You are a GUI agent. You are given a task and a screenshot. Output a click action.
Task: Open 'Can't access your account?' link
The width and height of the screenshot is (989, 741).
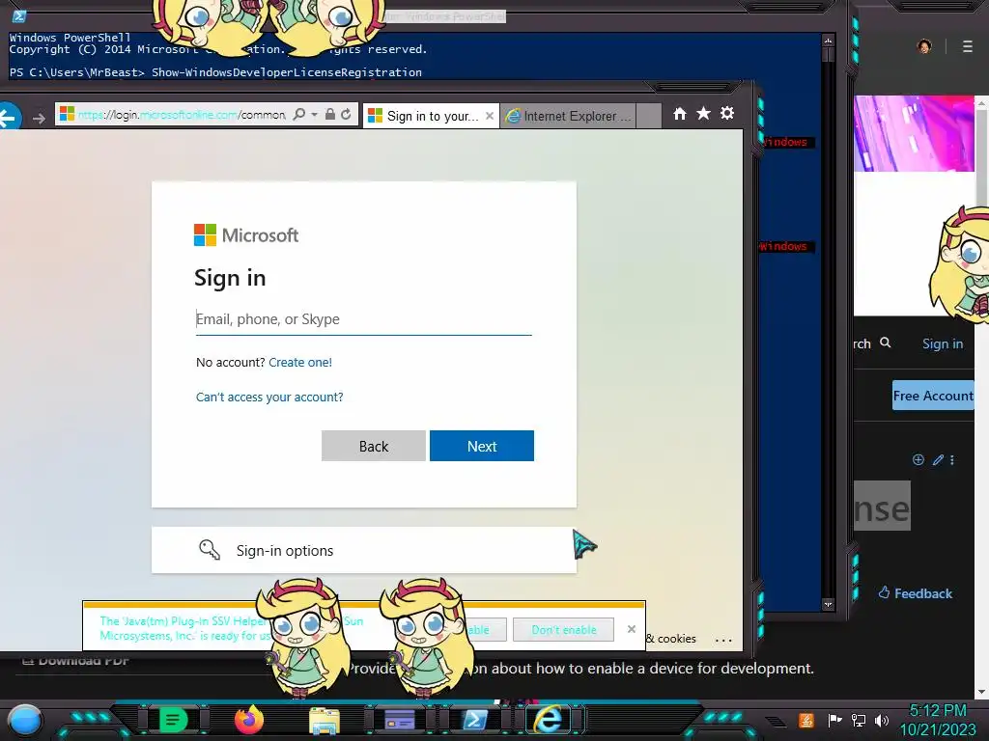click(x=269, y=397)
